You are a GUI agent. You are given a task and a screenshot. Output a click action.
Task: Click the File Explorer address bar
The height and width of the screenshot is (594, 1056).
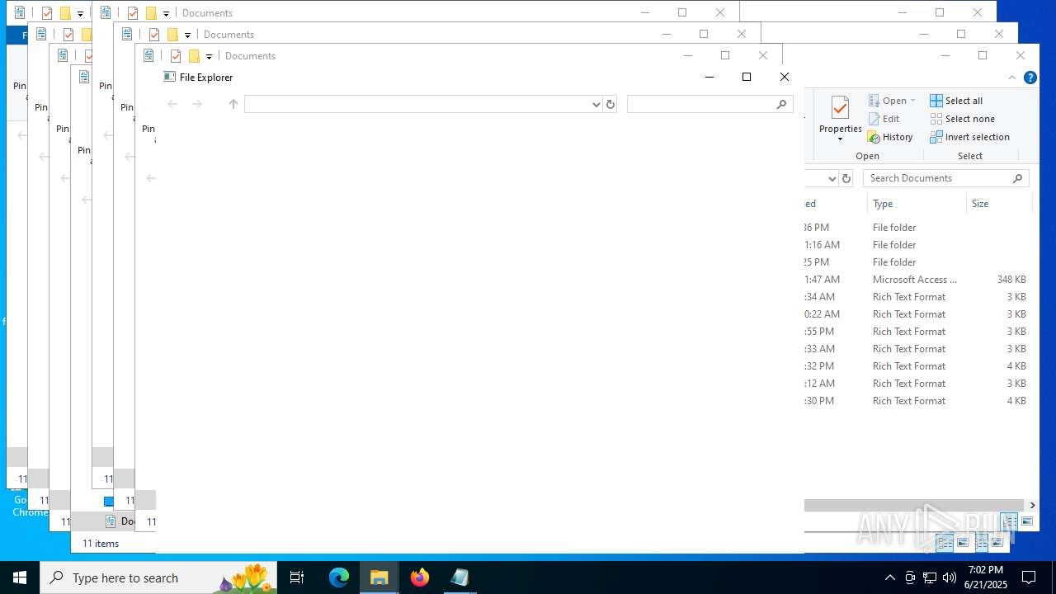[417, 104]
